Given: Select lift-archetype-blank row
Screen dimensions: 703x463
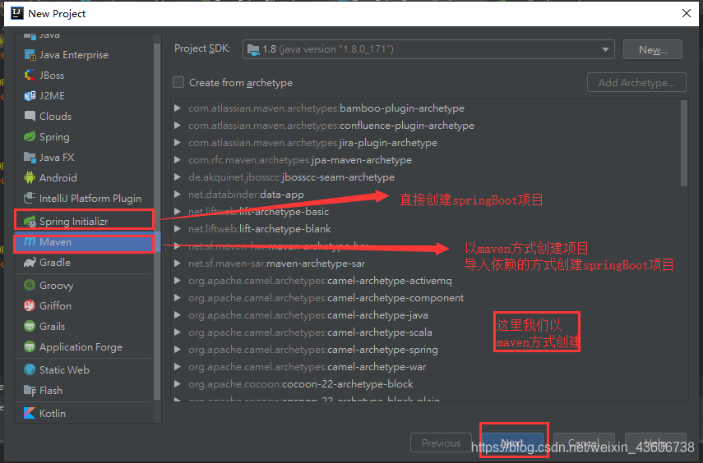Looking at the screenshot, I should pyautogui.click(x=426, y=229).
